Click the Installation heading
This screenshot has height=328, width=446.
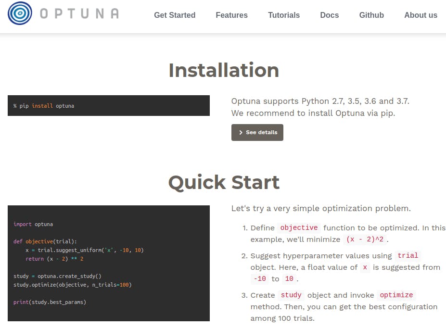click(x=223, y=70)
